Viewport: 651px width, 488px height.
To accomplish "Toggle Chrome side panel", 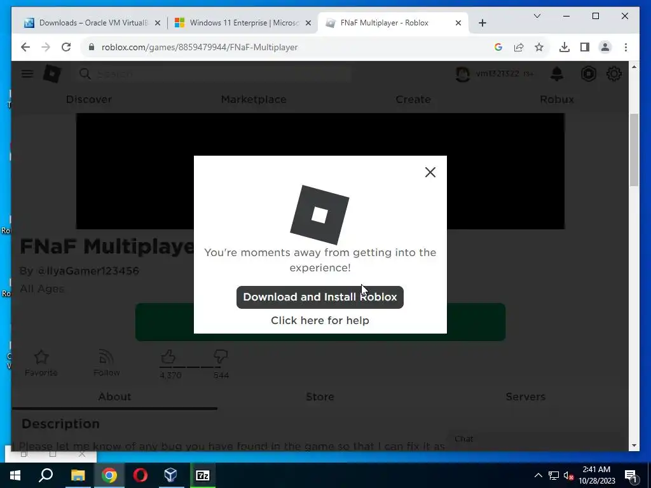I will (x=585, y=47).
